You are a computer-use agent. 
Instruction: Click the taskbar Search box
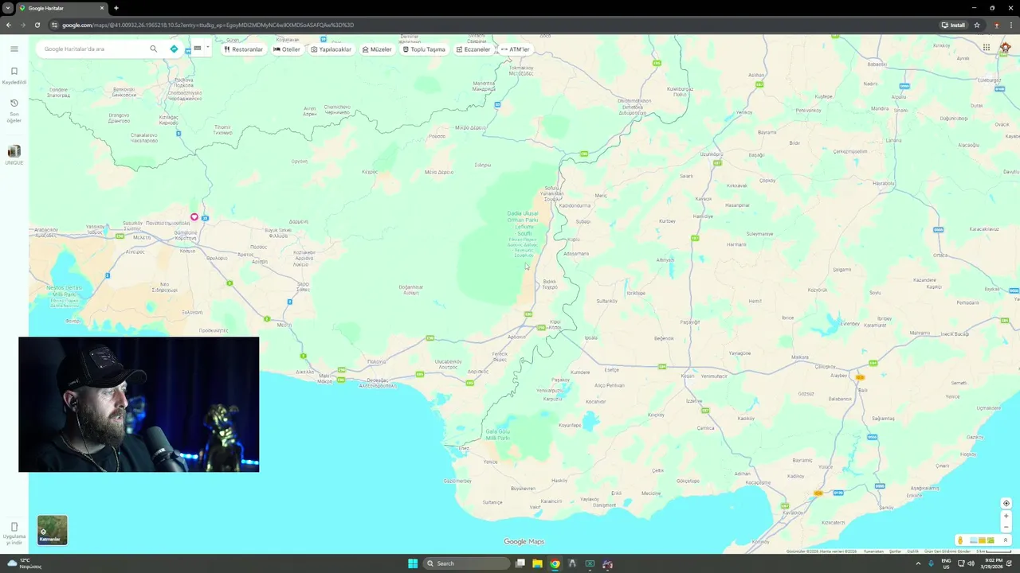pyautogui.click(x=467, y=563)
